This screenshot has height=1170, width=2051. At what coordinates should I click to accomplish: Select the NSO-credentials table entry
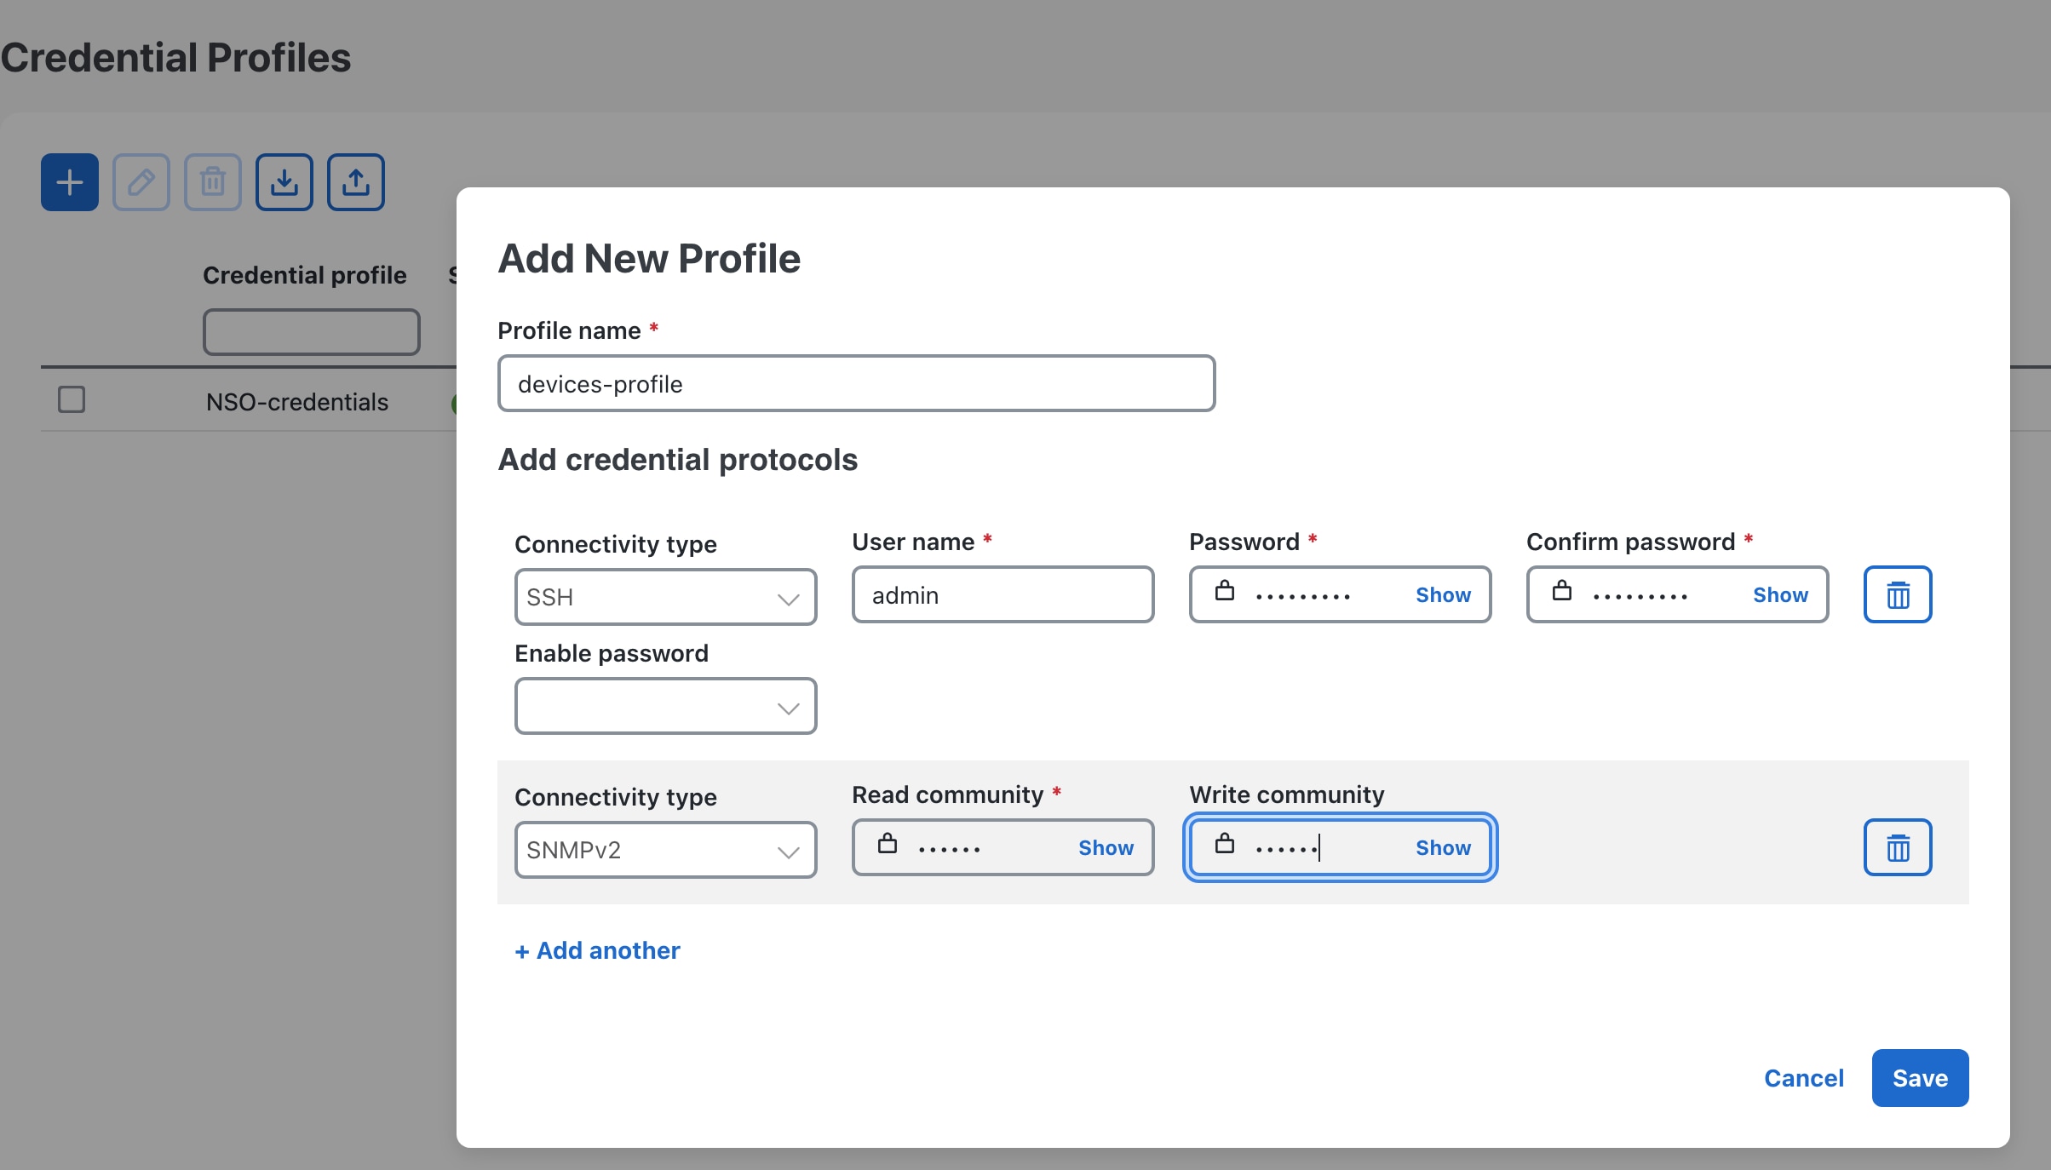tap(297, 402)
